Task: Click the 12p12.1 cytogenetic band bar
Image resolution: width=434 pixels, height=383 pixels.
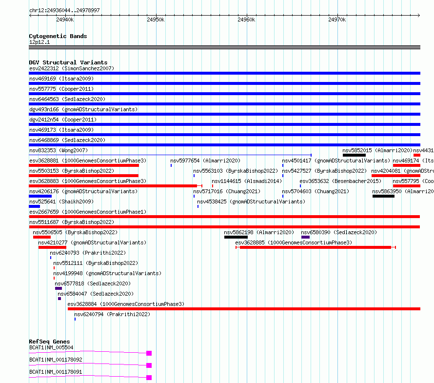Action: click(224, 47)
